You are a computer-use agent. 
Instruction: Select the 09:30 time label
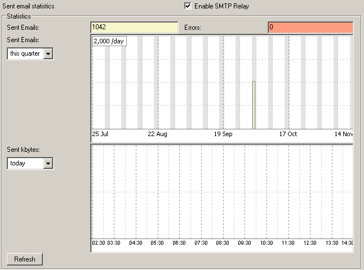244,243
